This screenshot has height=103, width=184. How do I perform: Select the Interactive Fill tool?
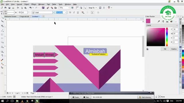pos(2,64)
